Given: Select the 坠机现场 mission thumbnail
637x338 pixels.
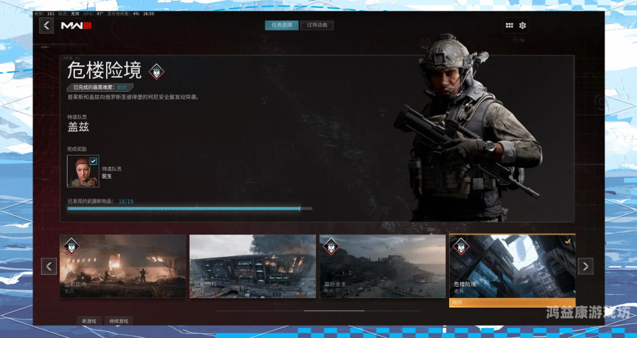Looking at the screenshot, I should [x=123, y=266].
